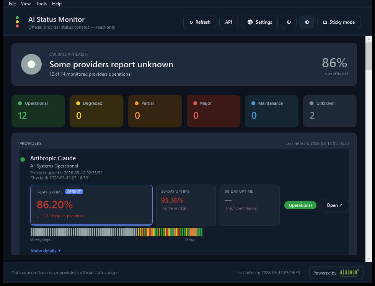
Task: Open the View menu
Action: (26, 4)
